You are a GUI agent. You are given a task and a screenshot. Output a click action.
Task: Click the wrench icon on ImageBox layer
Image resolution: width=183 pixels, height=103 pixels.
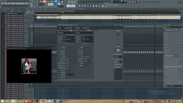coord(71,31)
